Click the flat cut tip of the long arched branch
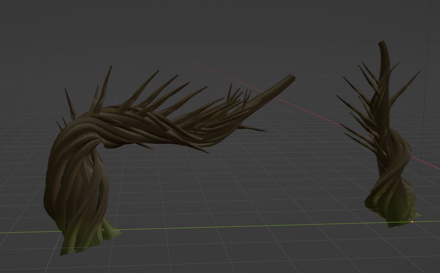 (292, 78)
